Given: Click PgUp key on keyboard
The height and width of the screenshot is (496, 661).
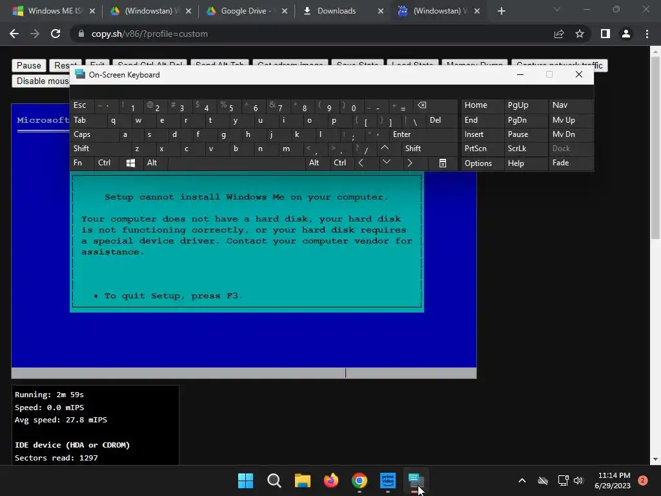Looking at the screenshot, I should coord(525,105).
